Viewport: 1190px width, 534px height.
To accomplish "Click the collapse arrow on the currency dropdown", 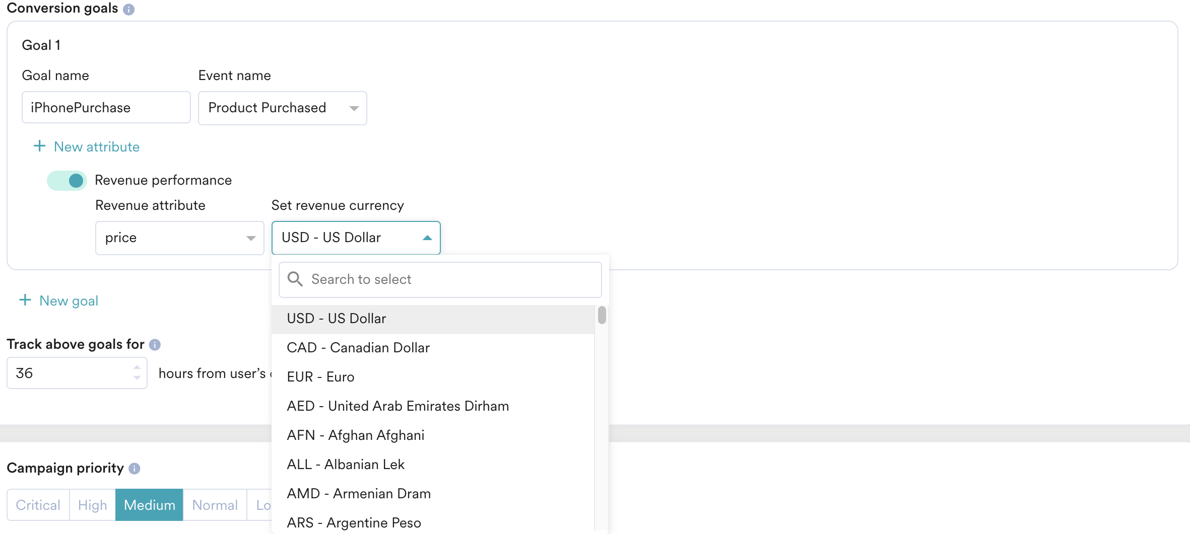I will tap(427, 238).
